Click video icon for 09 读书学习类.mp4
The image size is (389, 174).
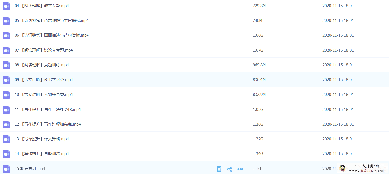(x=6, y=80)
